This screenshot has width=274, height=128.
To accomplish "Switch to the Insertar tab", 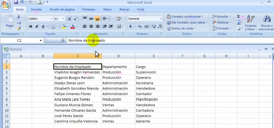I will (36, 10).
